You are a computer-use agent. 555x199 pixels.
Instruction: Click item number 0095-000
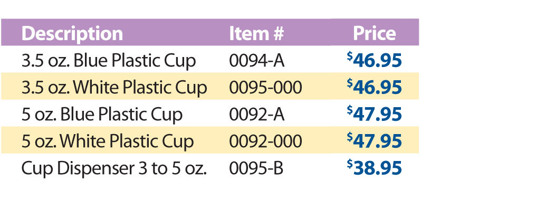[265, 88]
